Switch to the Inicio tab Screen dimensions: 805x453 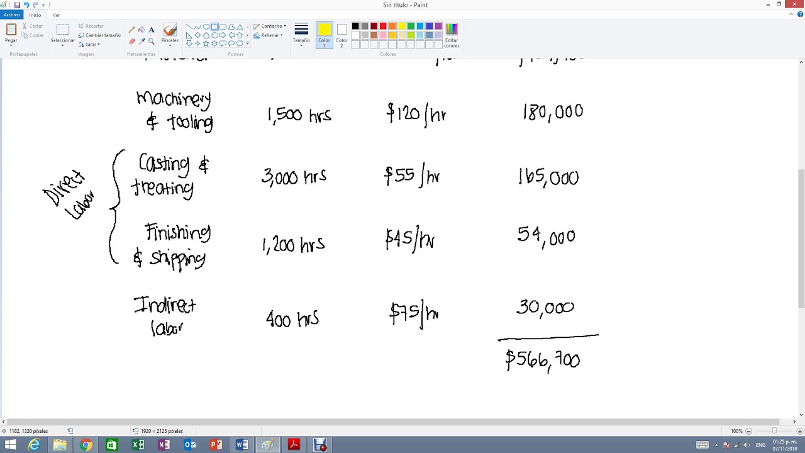click(x=35, y=15)
